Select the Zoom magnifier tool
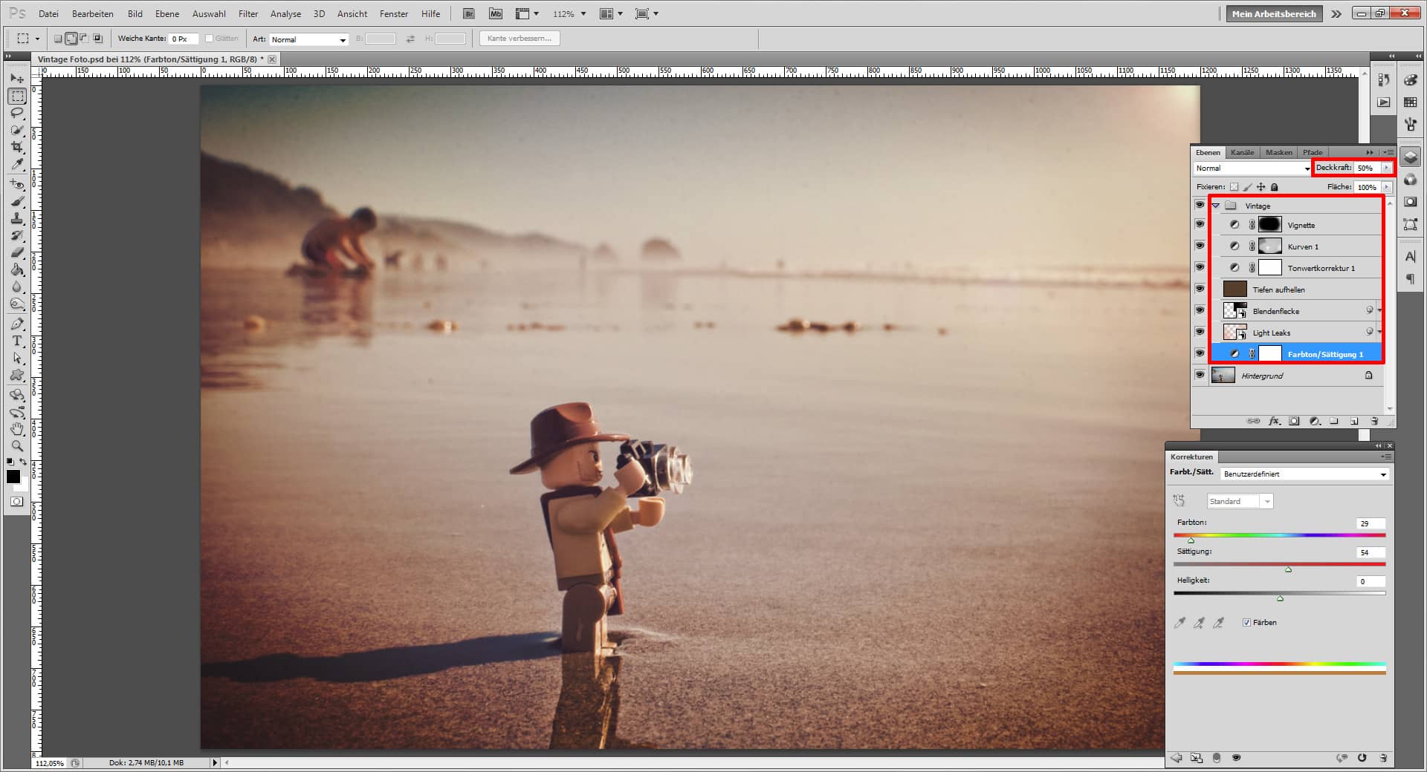This screenshot has height=772, width=1427. [x=17, y=446]
